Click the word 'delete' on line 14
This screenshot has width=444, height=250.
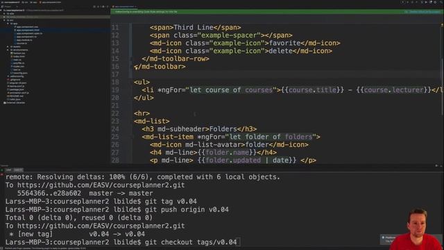[x=280, y=51]
